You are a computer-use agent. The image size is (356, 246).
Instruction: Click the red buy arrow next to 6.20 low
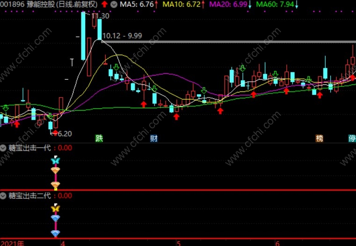pos(55,132)
